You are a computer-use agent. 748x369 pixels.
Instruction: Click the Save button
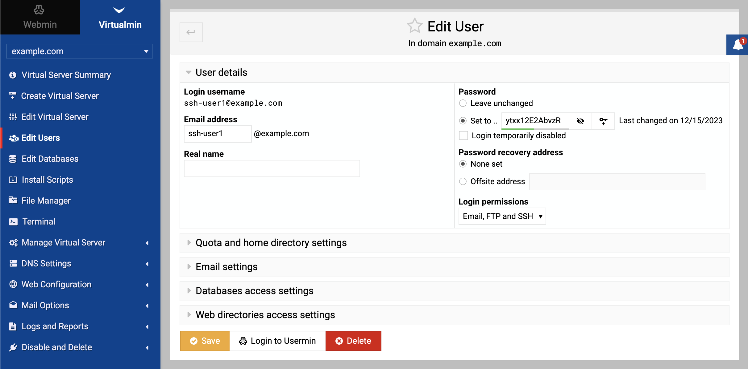click(x=205, y=341)
